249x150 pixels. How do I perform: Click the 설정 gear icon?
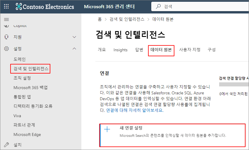click(6, 49)
